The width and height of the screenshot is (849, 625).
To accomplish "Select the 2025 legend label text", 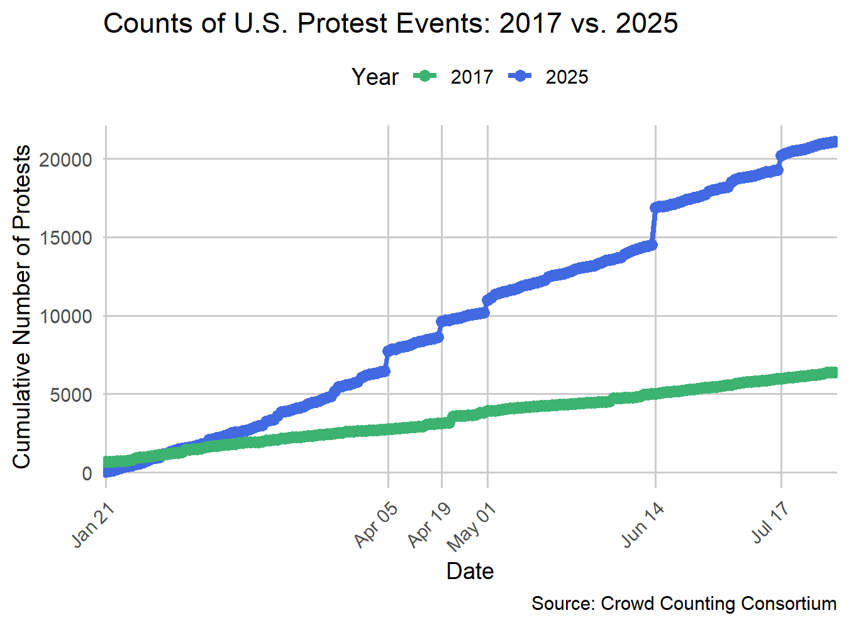I will [567, 77].
